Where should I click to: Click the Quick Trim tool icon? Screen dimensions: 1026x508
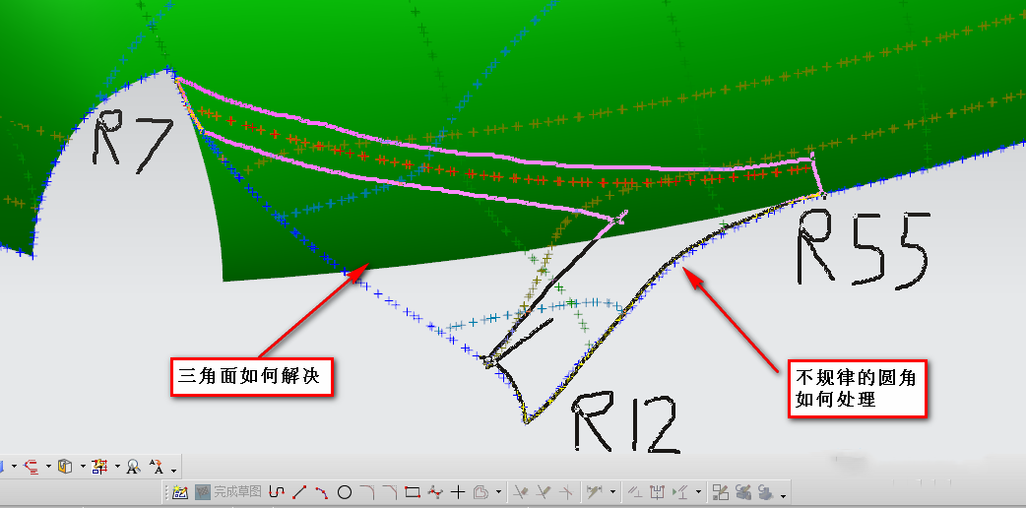click(522, 491)
